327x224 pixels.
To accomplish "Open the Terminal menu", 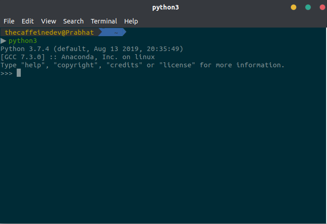I will [104, 21].
